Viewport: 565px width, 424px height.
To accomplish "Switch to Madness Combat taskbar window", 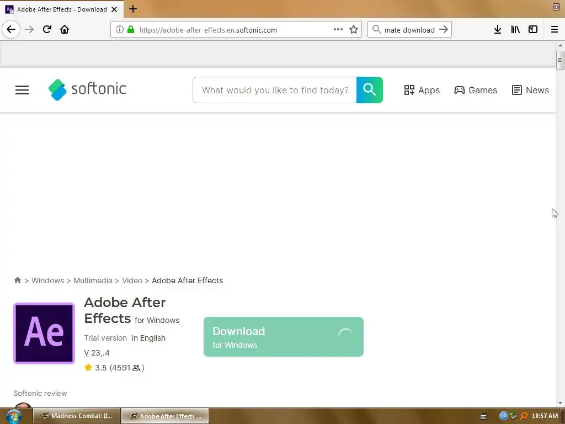I will point(77,416).
